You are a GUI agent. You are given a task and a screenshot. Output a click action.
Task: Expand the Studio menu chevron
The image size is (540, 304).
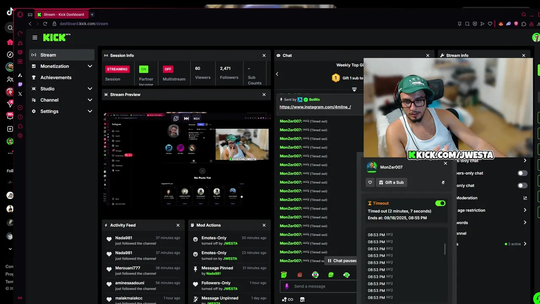90,89
